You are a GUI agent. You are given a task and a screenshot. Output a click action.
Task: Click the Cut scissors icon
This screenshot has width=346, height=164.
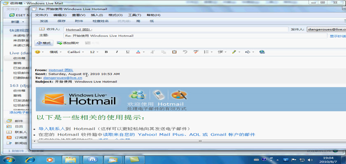[x=152, y=52]
